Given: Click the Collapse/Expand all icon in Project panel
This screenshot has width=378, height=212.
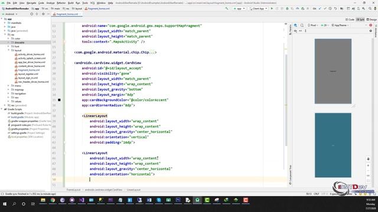Looking at the screenshot, I should tap(37, 14).
